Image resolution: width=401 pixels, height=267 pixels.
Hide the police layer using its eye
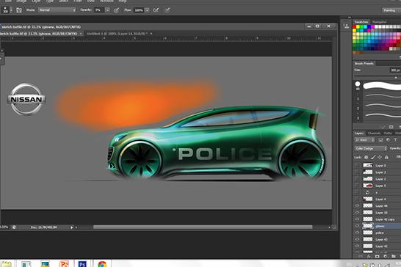click(357, 233)
